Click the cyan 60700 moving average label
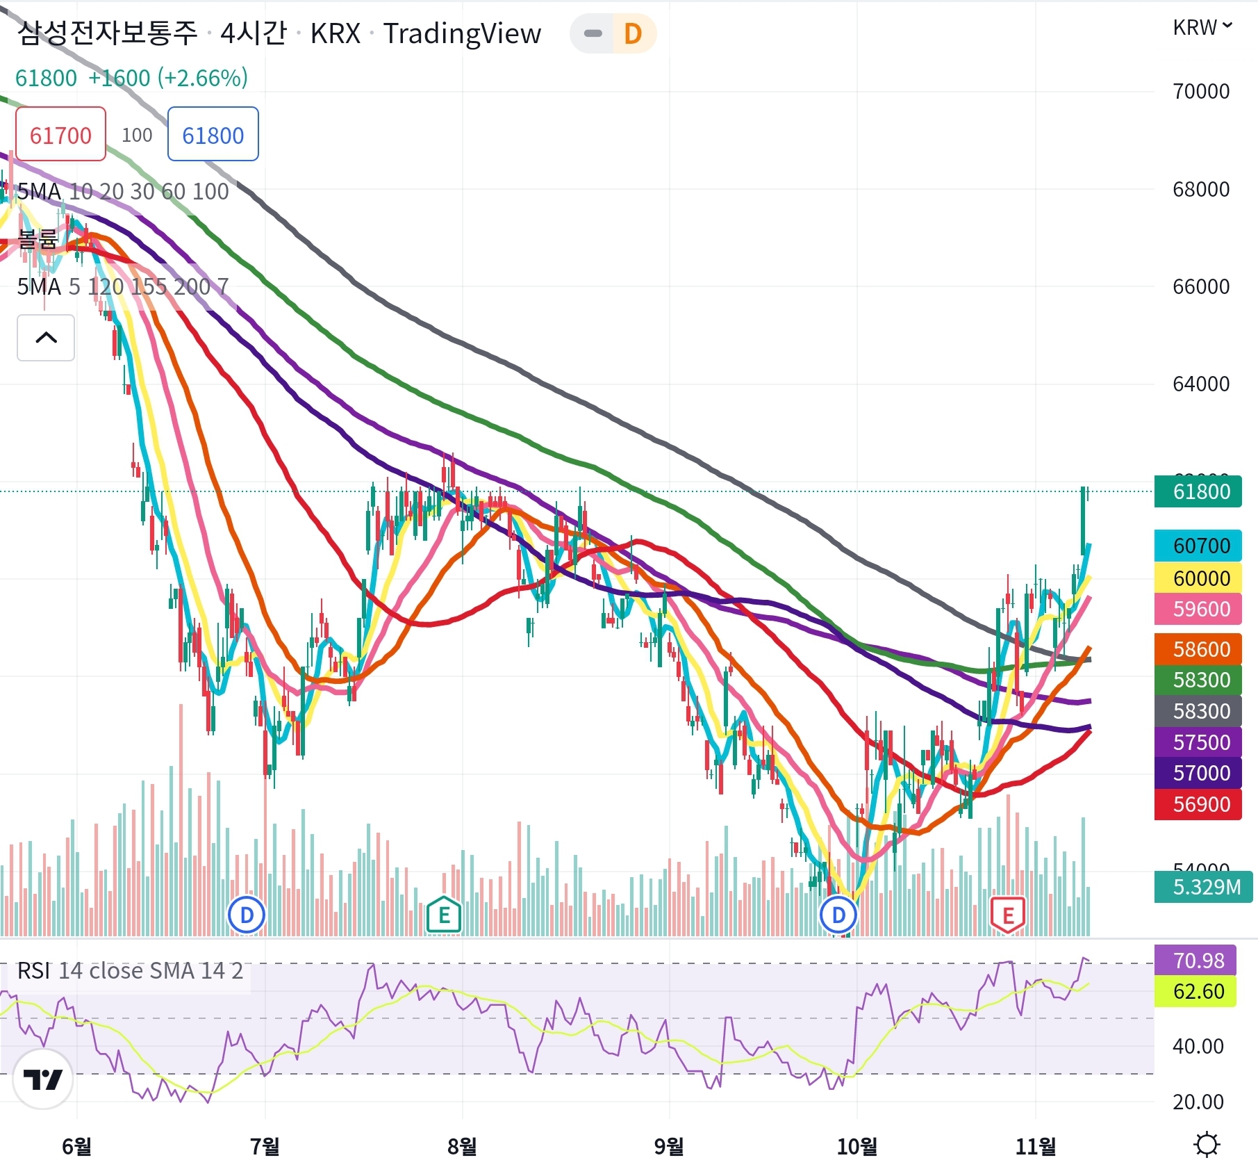The height and width of the screenshot is (1167, 1258). tap(1198, 546)
